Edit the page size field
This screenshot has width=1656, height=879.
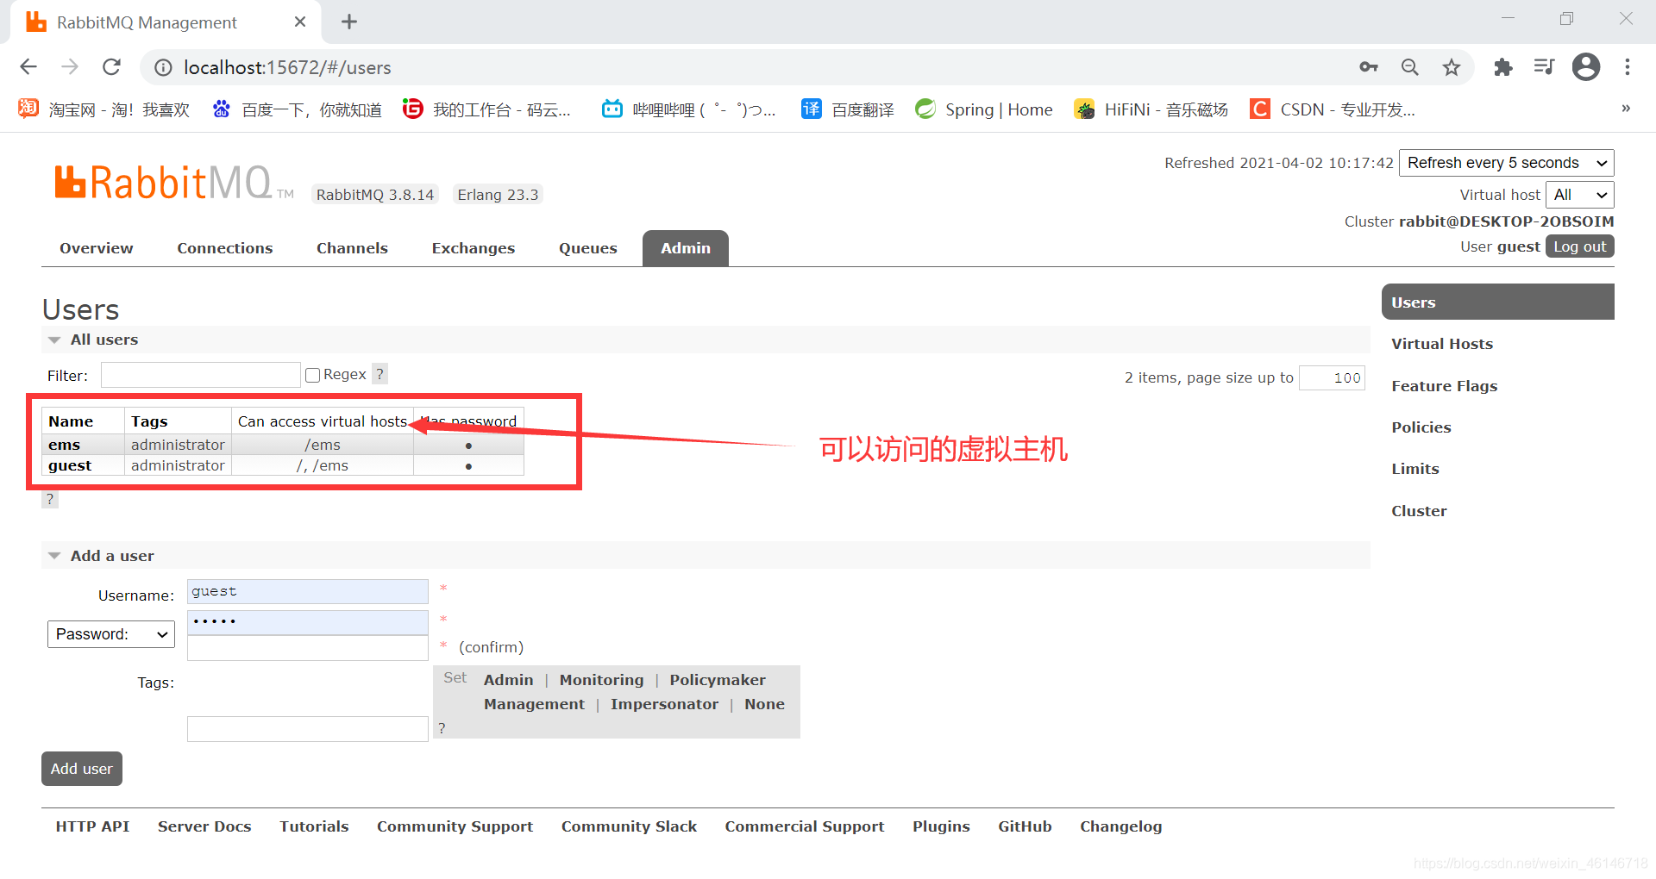[x=1333, y=377]
